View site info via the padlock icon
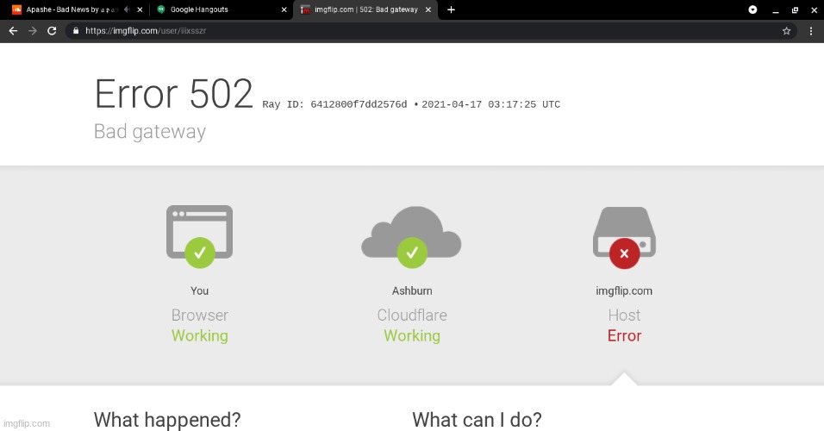The height and width of the screenshot is (431, 824). 77,30
